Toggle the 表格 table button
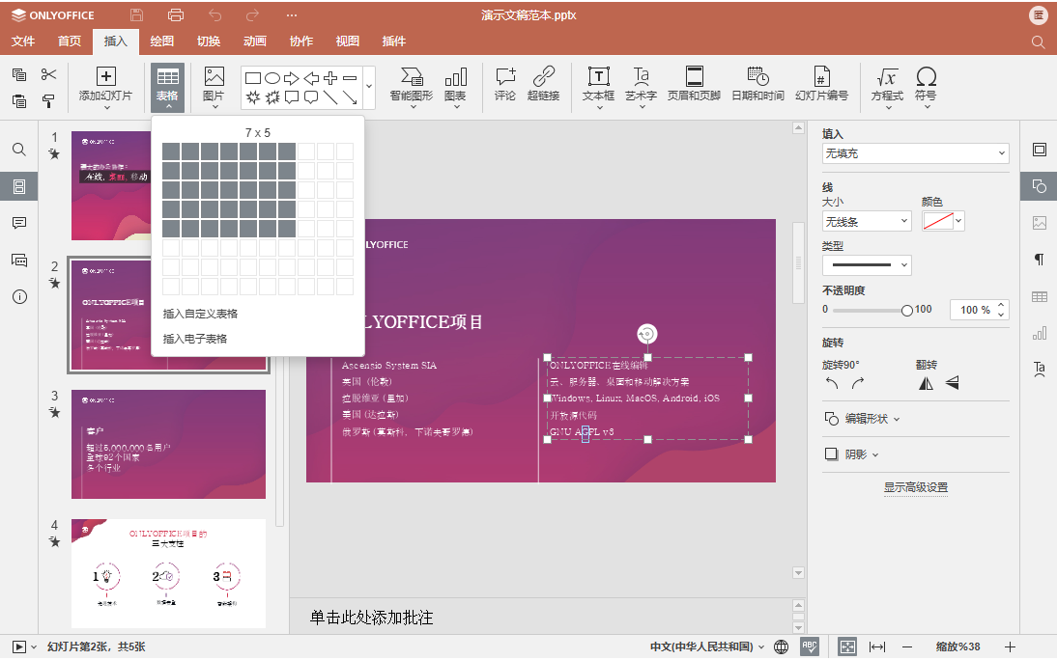The image size is (1057, 660). tap(167, 87)
